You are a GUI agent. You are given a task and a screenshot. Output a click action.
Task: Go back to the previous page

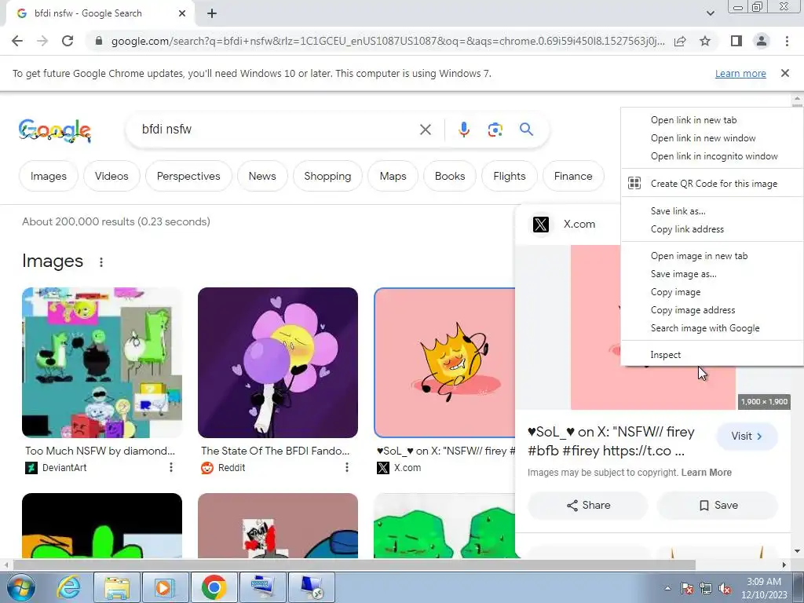pos(17,41)
